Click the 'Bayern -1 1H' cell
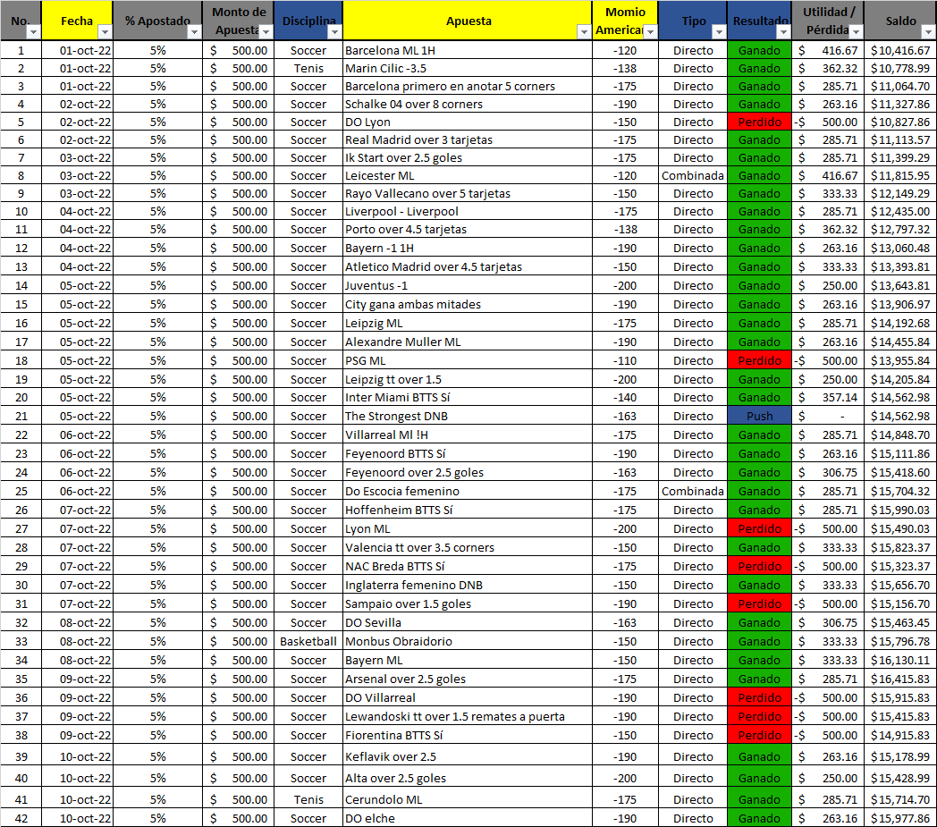 click(468, 248)
